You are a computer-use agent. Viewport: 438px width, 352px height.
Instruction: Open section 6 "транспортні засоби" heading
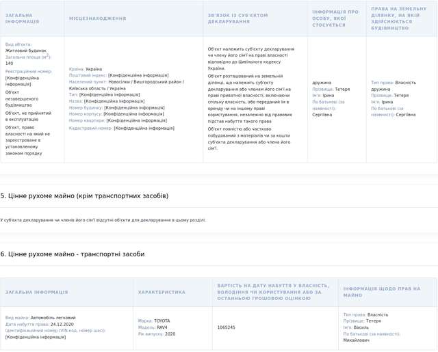coord(73,254)
